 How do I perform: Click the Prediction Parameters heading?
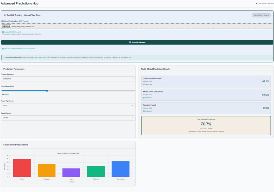14,69
